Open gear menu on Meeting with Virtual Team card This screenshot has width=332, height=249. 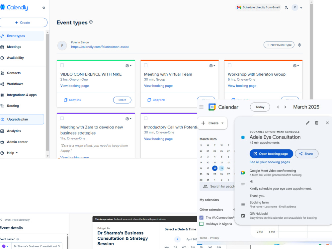click(x=212, y=66)
